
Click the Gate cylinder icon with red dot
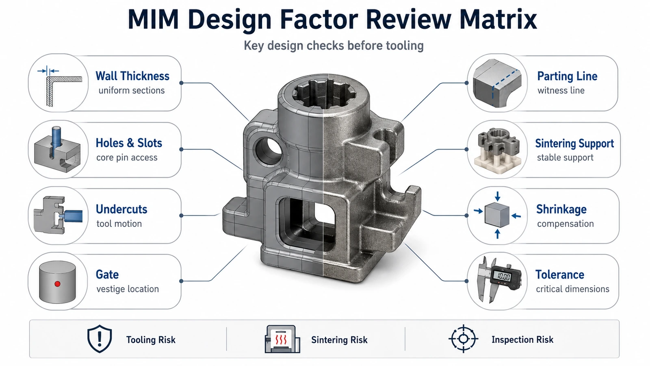click(x=57, y=282)
